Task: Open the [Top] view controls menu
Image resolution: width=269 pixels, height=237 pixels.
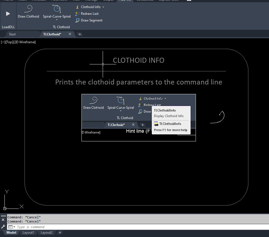Action: [x=9, y=42]
